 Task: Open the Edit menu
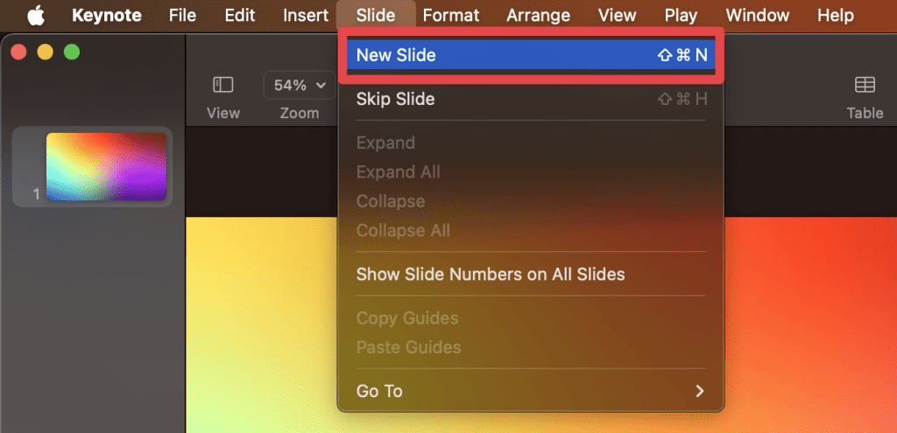point(240,15)
